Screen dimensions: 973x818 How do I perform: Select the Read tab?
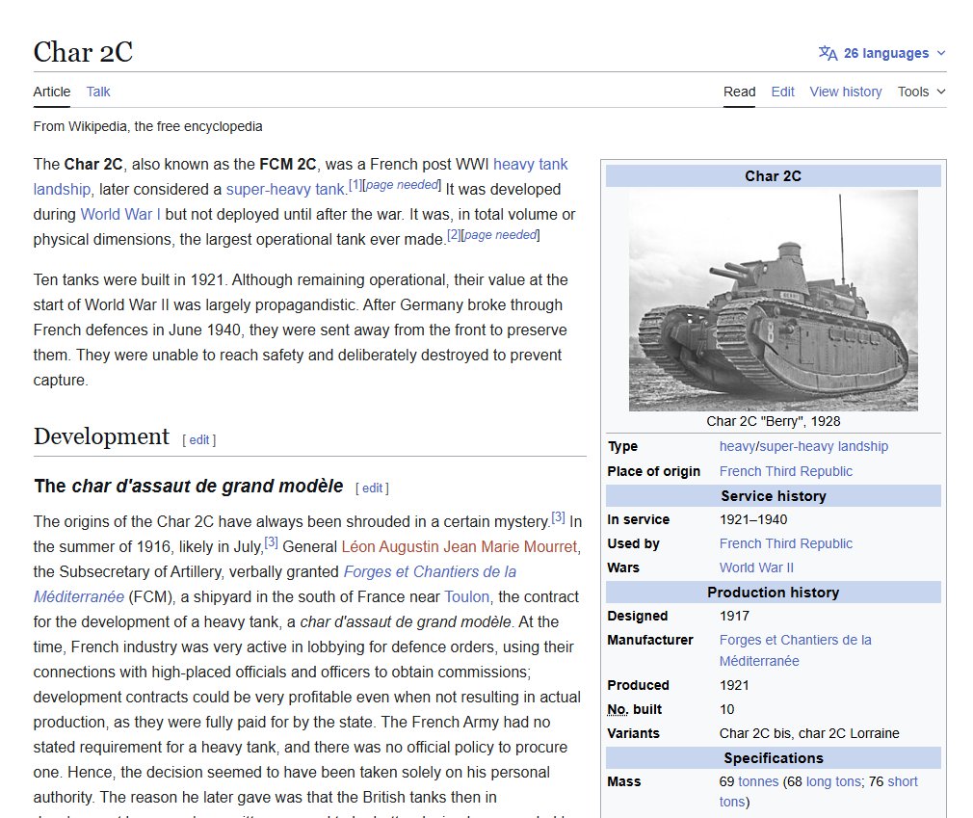click(739, 92)
